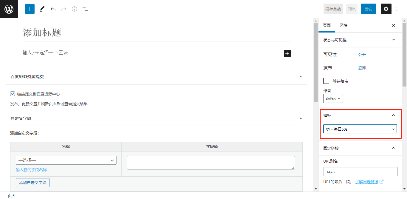Check the 等待复审 checkbox

(x=326, y=81)
